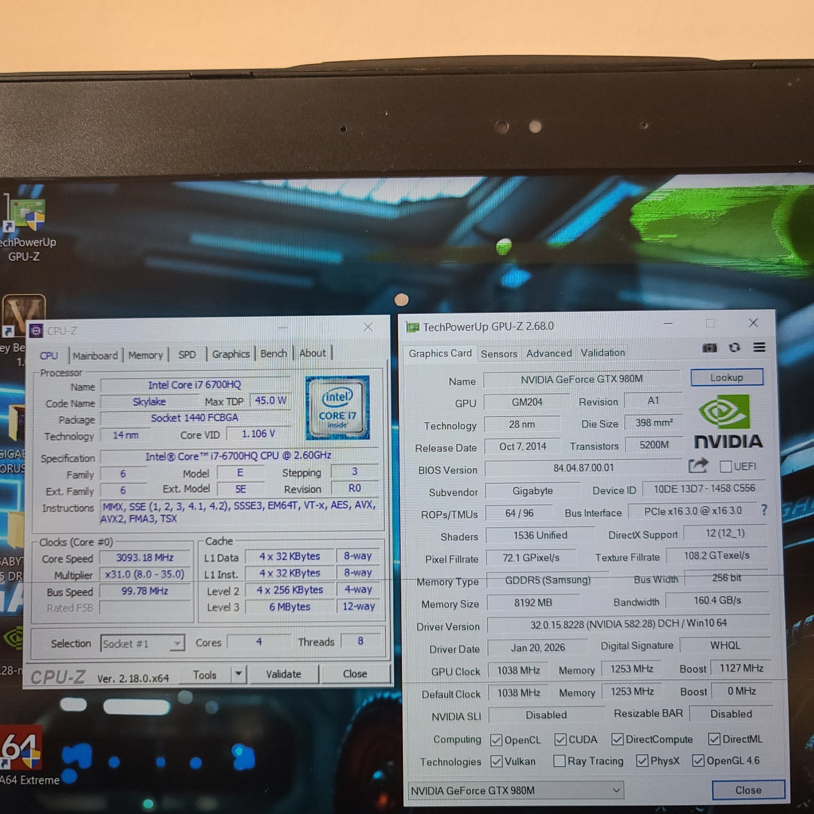
Task: Click the BIOS export share icon
Action: click(x=698, y=466)
